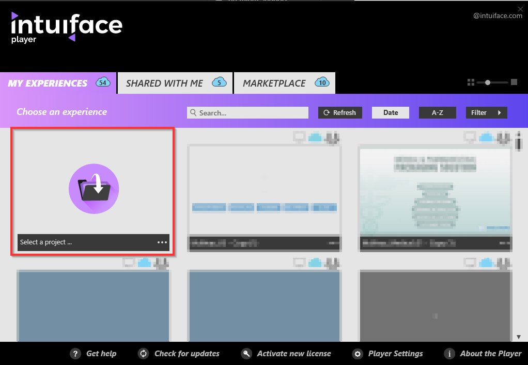The height and width of the screenshot is (365, 528).
Task: Click the Get help question mark icon
Action: click(x=75, y=354)
